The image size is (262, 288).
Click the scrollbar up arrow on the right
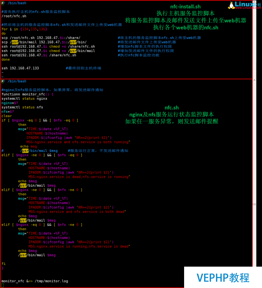click(x=254, y=80)
